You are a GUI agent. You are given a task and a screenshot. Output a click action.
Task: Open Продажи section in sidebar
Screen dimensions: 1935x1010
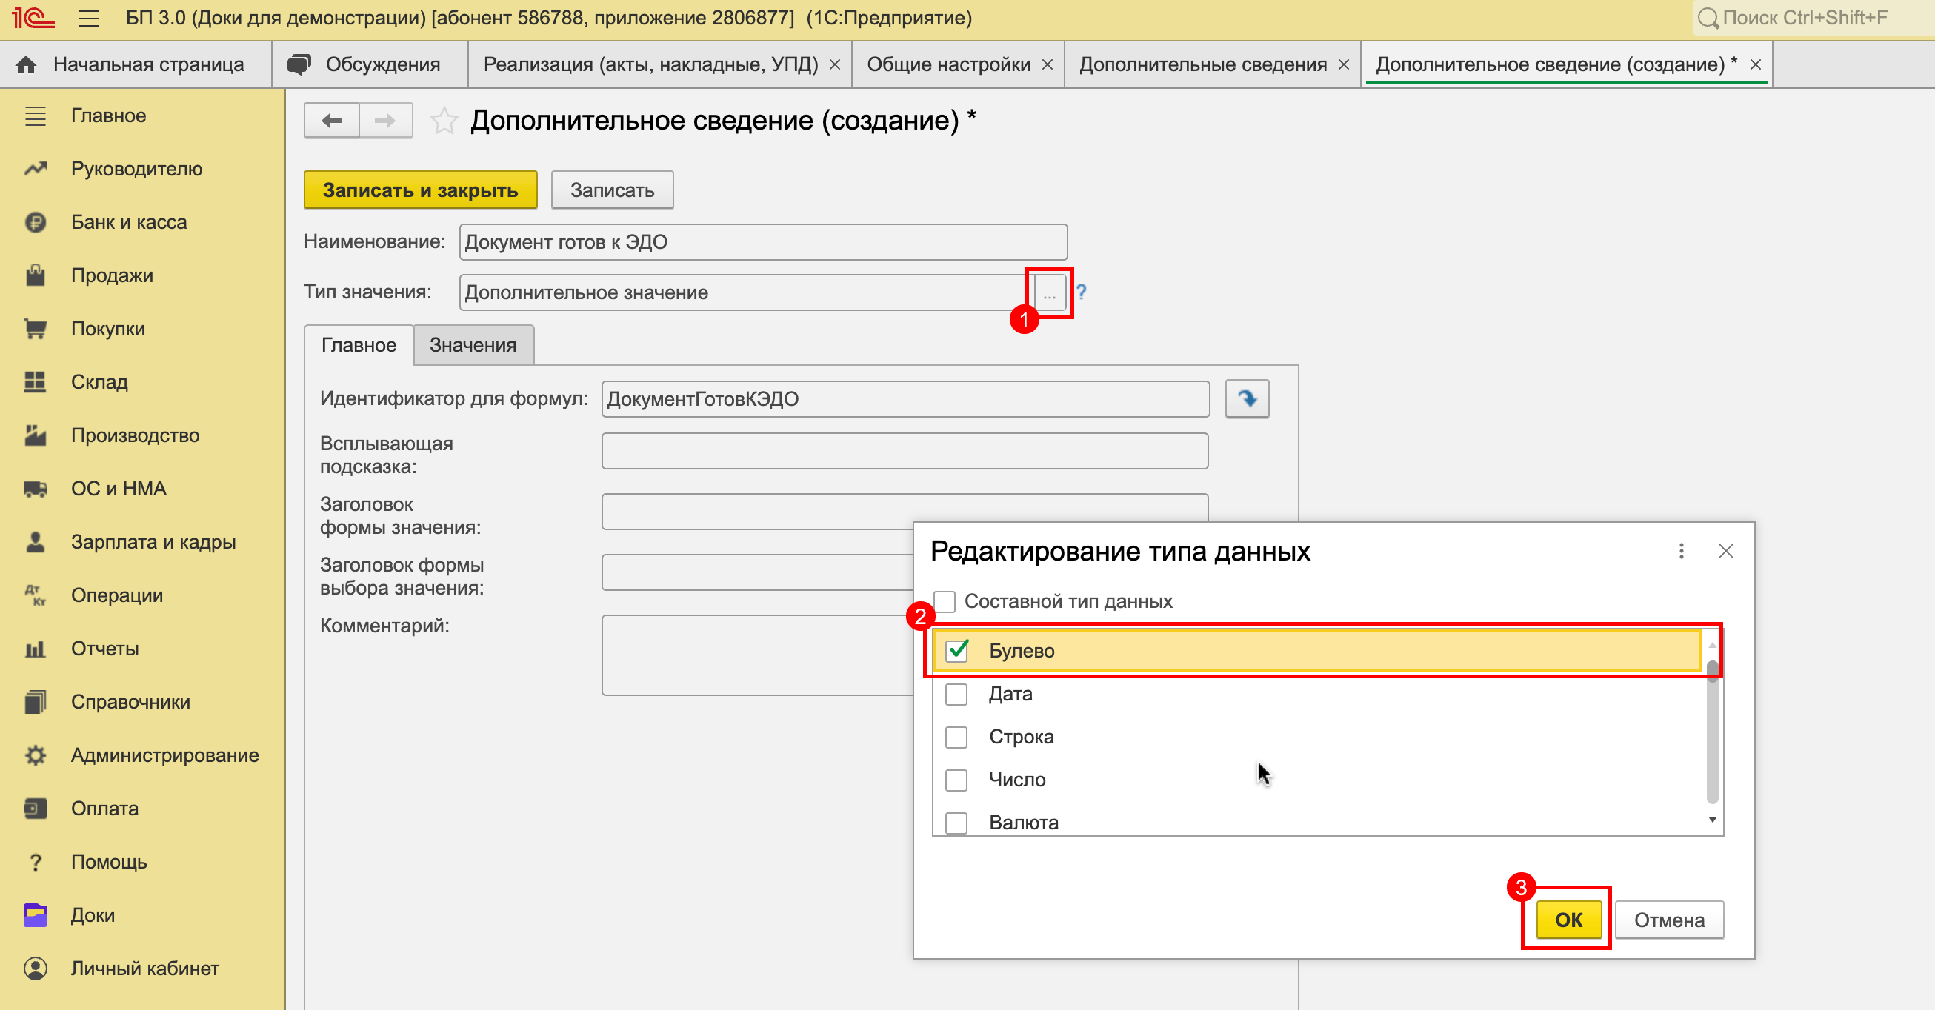[x=112, y=275]
